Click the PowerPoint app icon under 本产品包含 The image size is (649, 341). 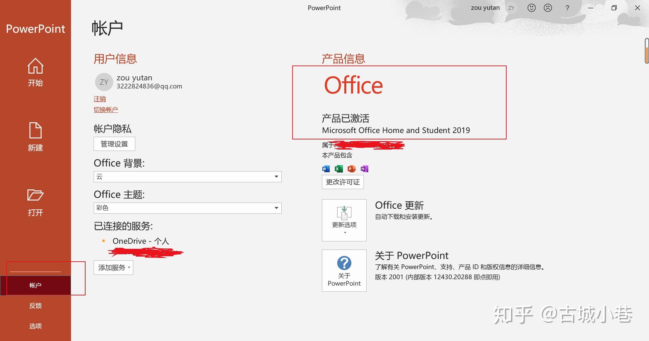coord(352,169)
